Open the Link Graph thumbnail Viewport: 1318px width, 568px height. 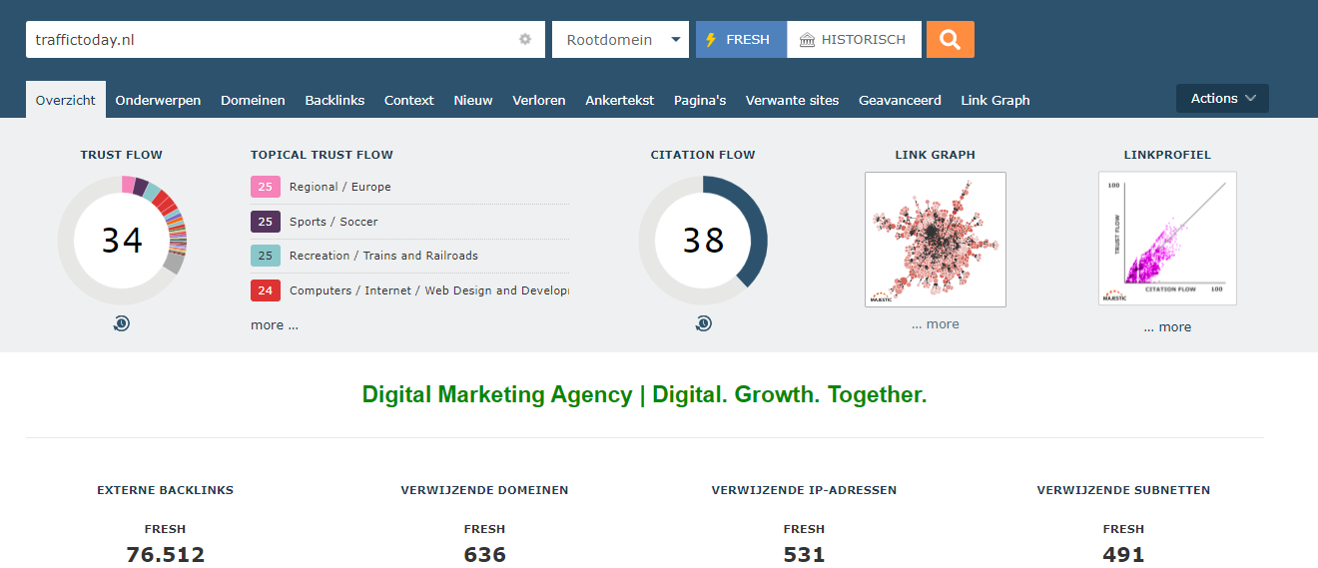936,240
